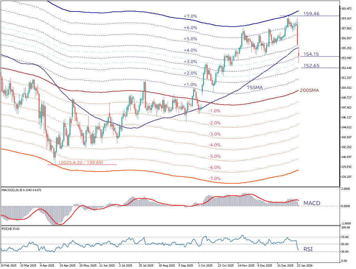356x269 pixels.
Task: Click the 23 Jan 2026 date label
Action: coord(305,264)
